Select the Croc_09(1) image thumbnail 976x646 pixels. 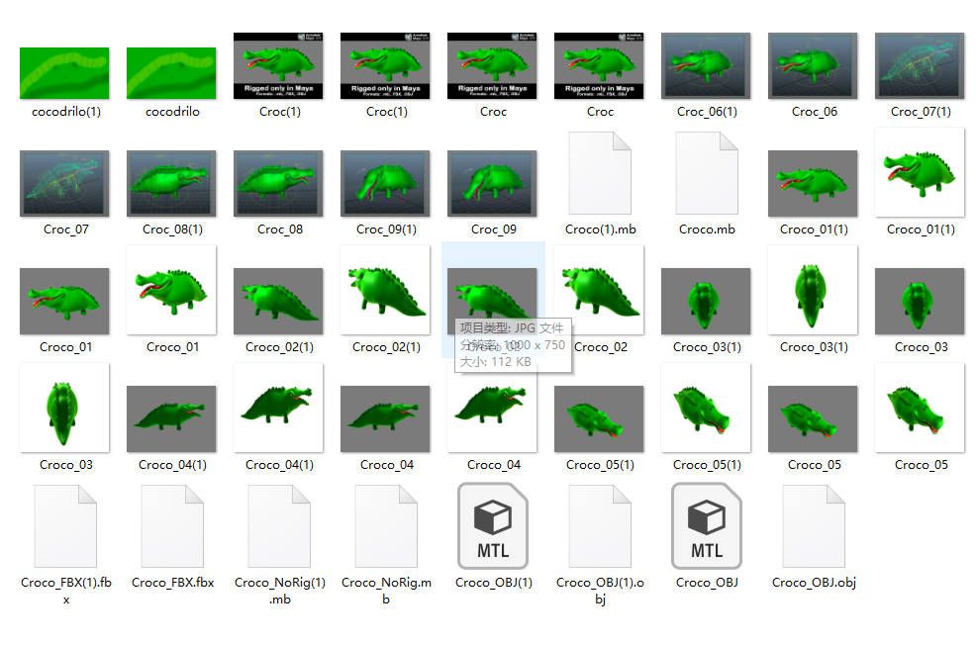(386, 183)
